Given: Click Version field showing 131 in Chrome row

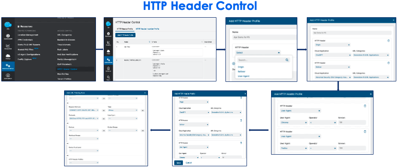Looking at the screenshot, I should point(352,122).
